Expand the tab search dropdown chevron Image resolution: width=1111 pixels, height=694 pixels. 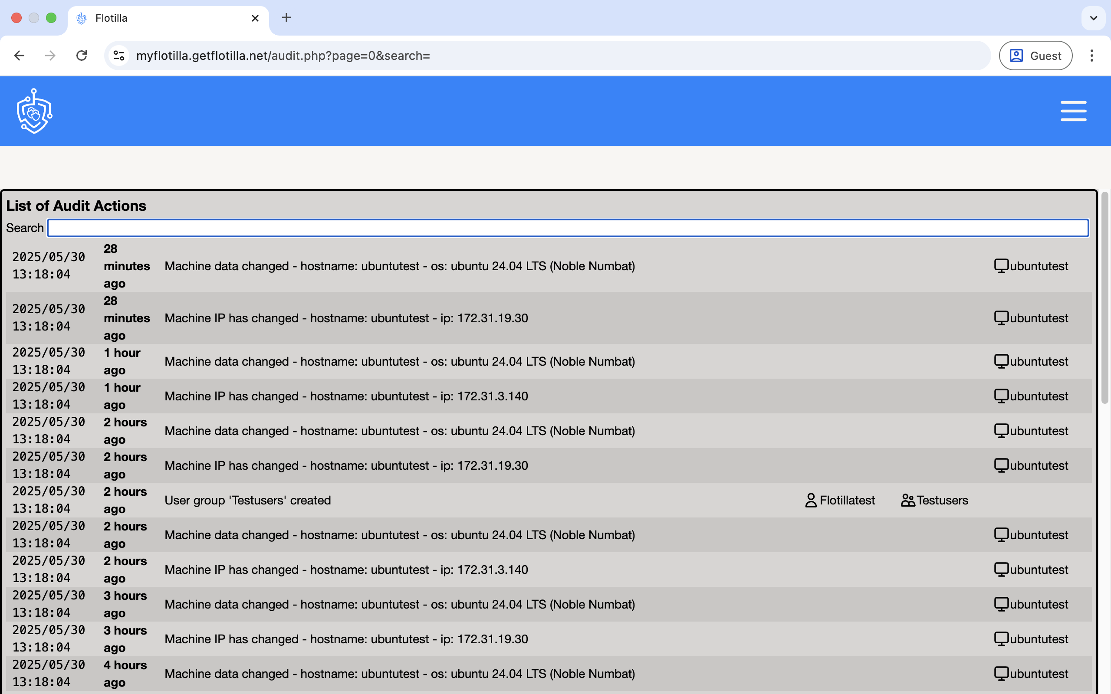point(1093,18)
